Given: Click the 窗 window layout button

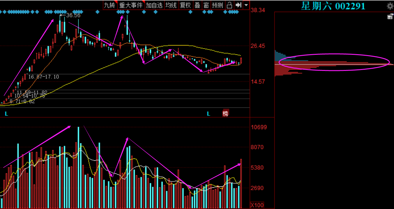Looking at the screenshot, I should pyautogui.click(x=206, y=5).
